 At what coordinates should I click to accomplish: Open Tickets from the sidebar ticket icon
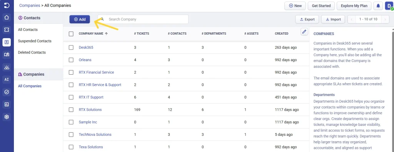7,30
